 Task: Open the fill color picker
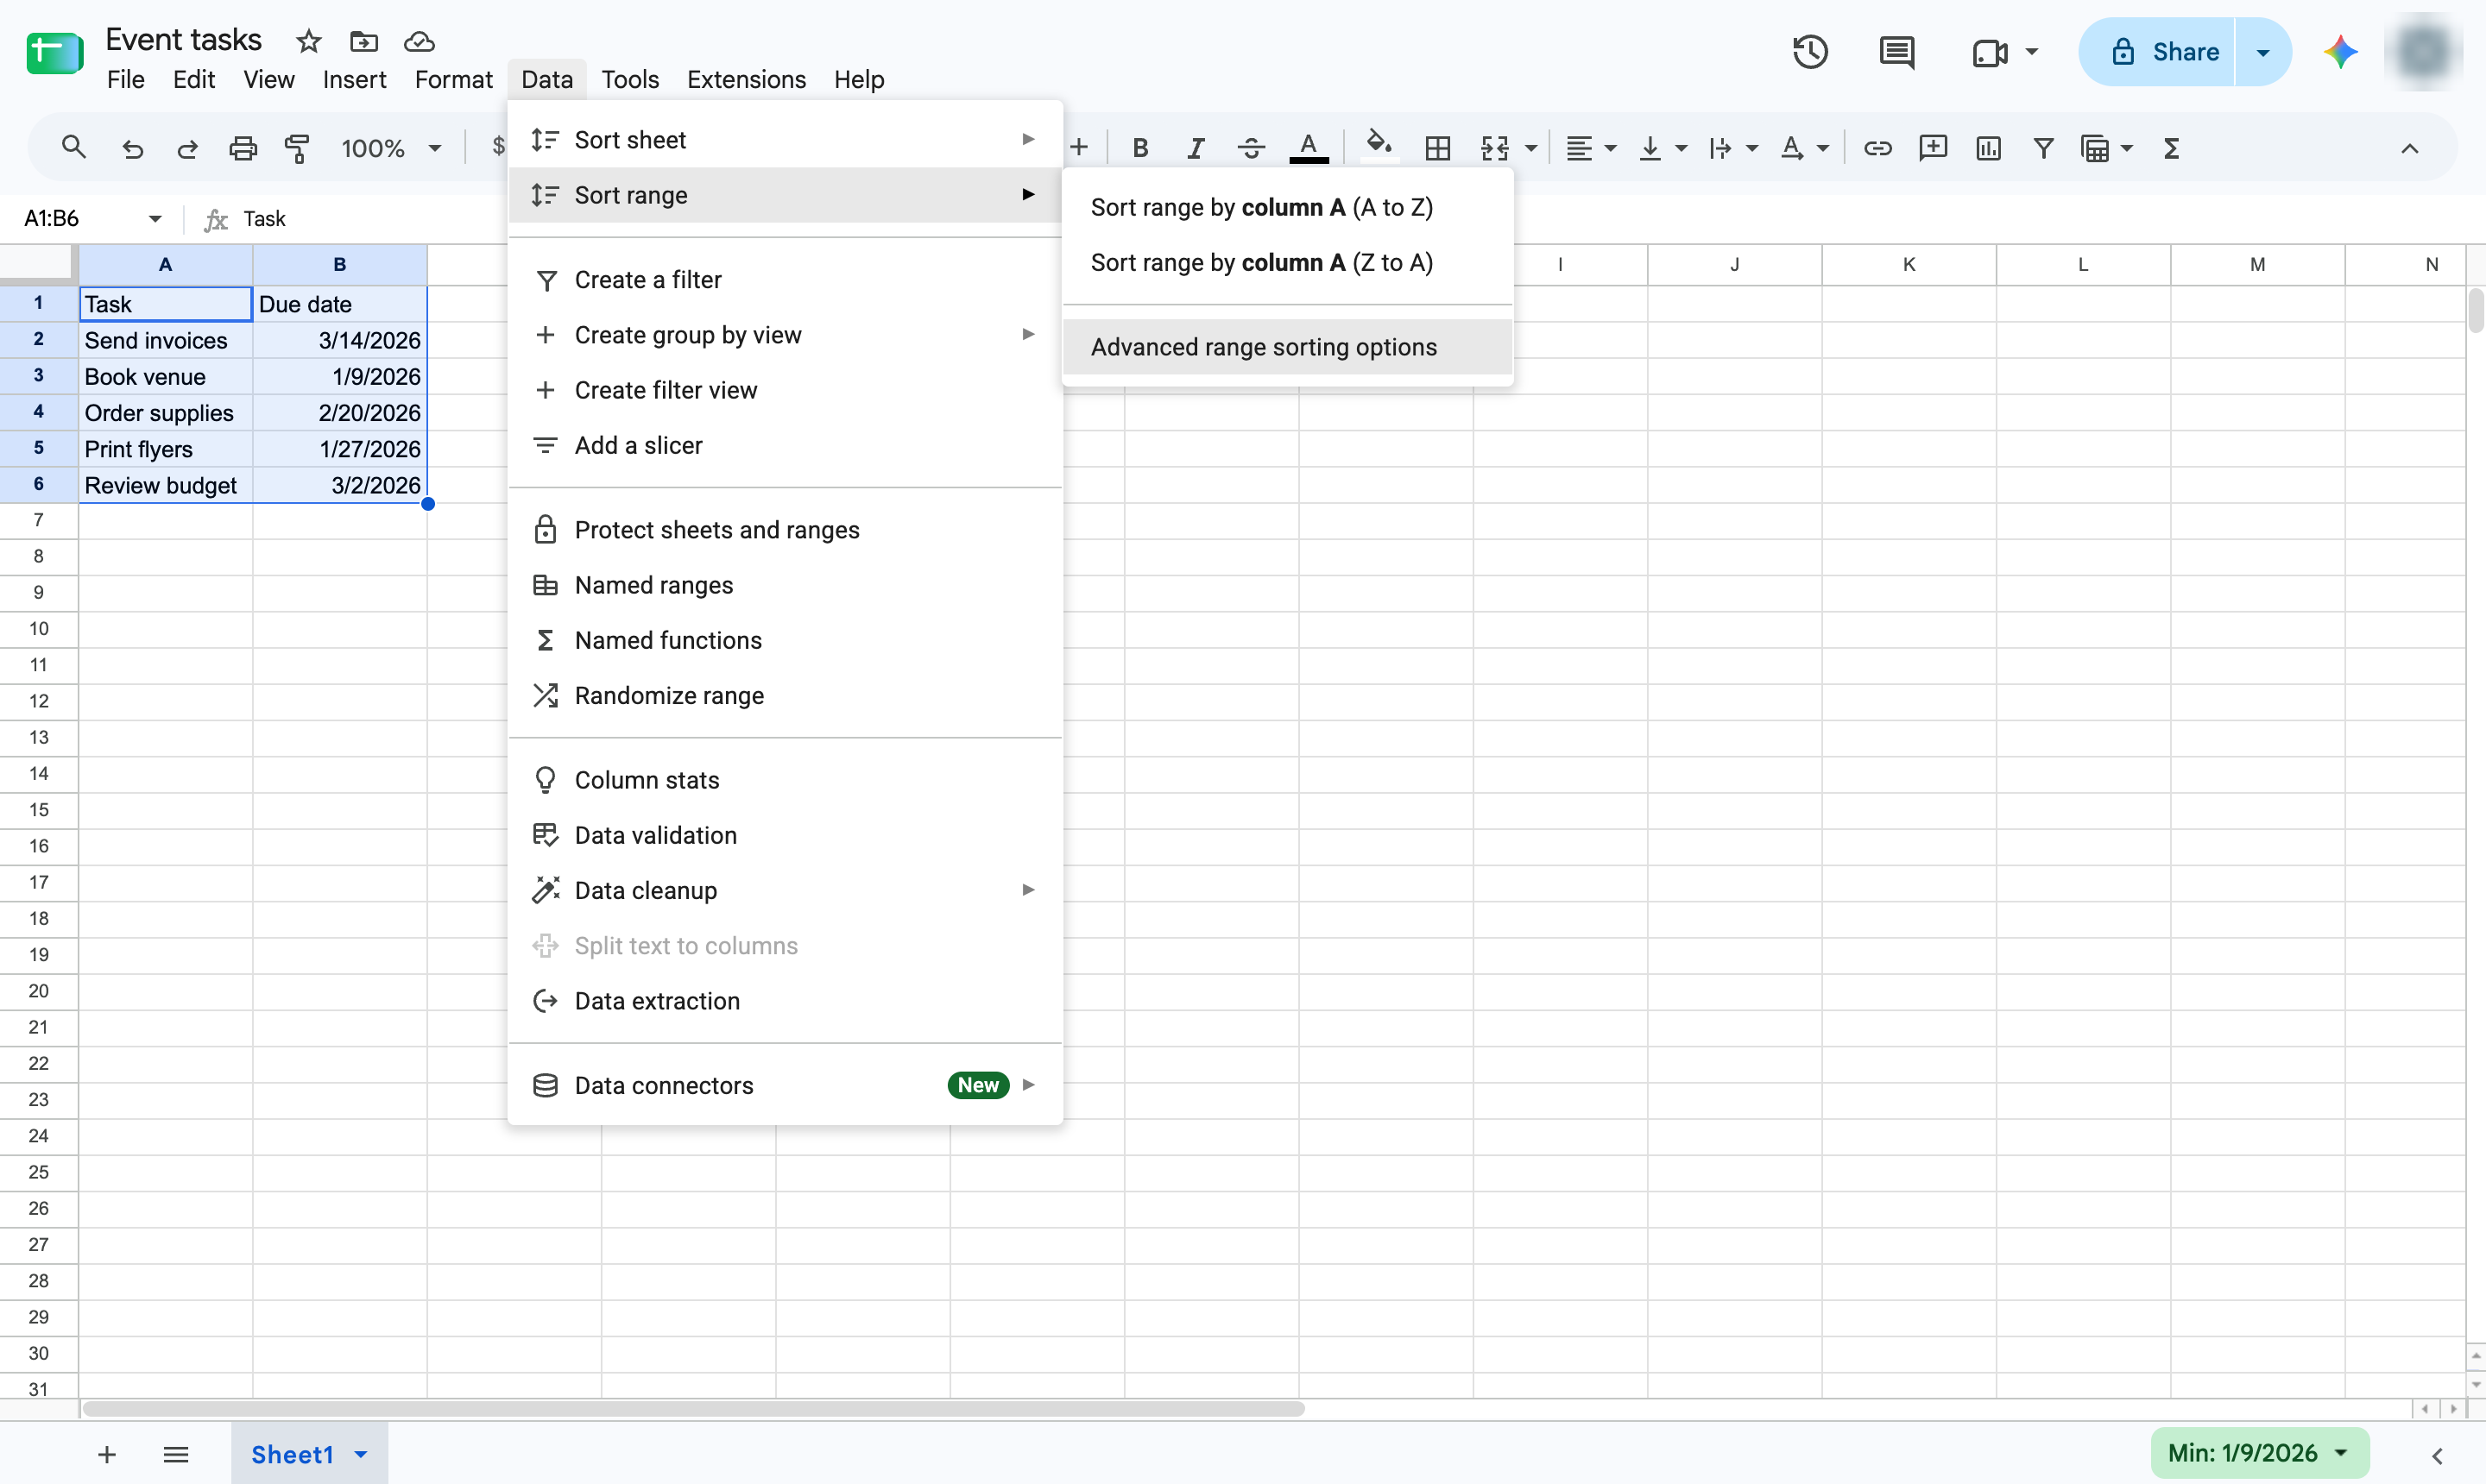point(1379,146)
